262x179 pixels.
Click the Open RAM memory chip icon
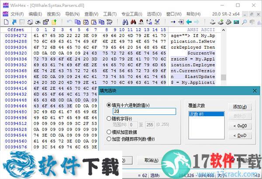(228, 22)
